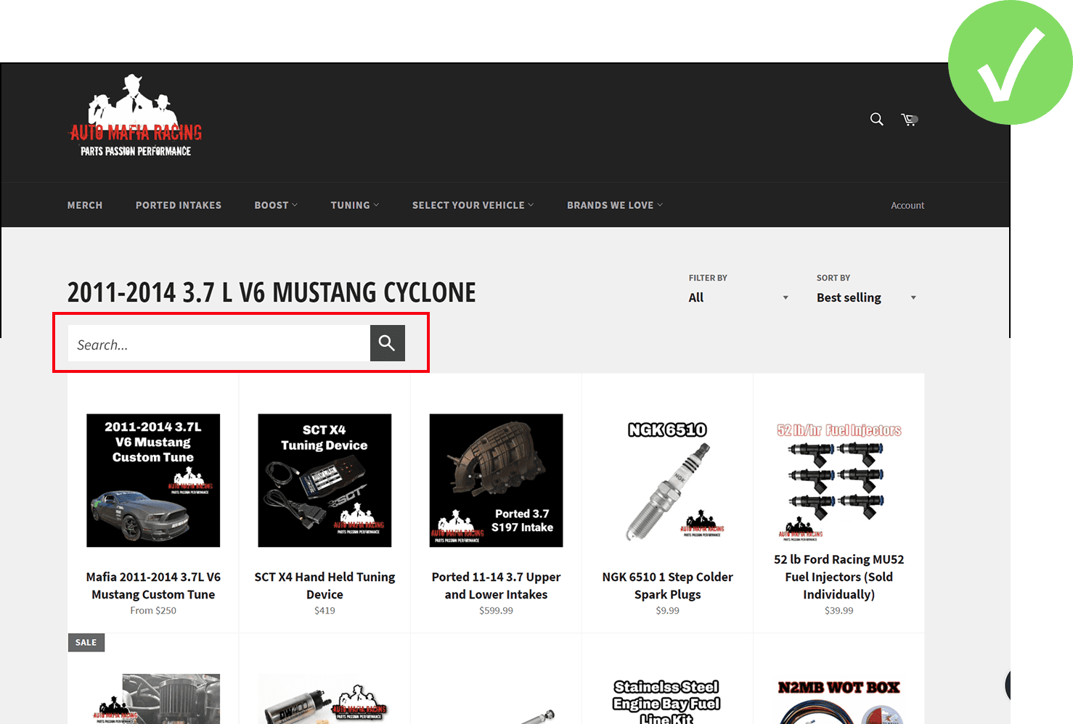Screen dimensions: 1073x724
Task: Open Ported 11-14 3.7 Upper and Lower Intakes link
Action: (x=496, y=585)
